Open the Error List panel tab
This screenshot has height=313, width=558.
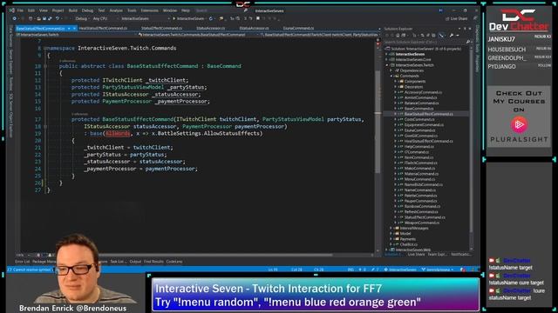tap(22, 262)
